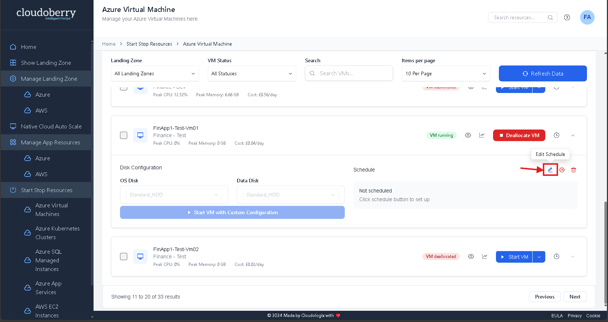Toggle eye view for FinApp1-Test-Vm02
Image resolution: width=608 pixels, height=322 pixels.
(x=471, y=257)
